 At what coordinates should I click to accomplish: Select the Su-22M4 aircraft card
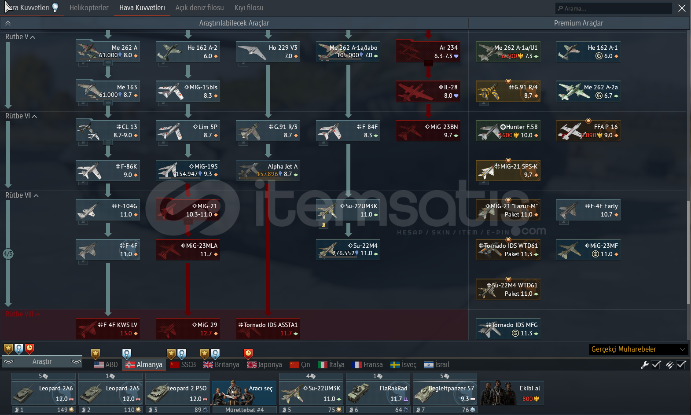(348, 250)
